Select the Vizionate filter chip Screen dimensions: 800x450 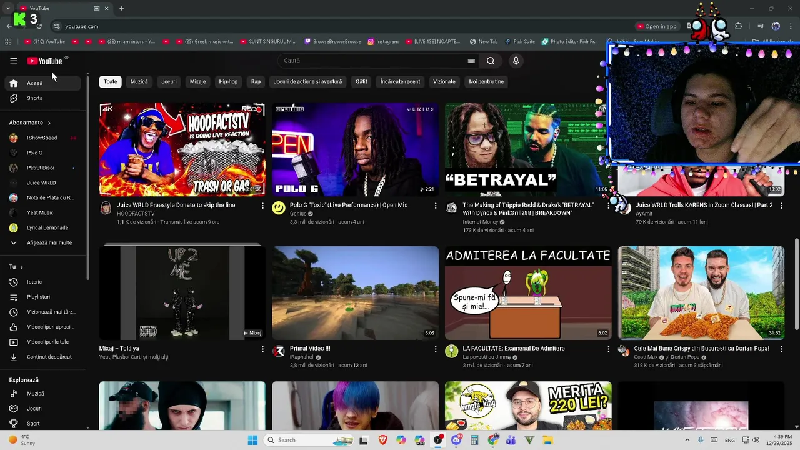click(x=444, y=81)
